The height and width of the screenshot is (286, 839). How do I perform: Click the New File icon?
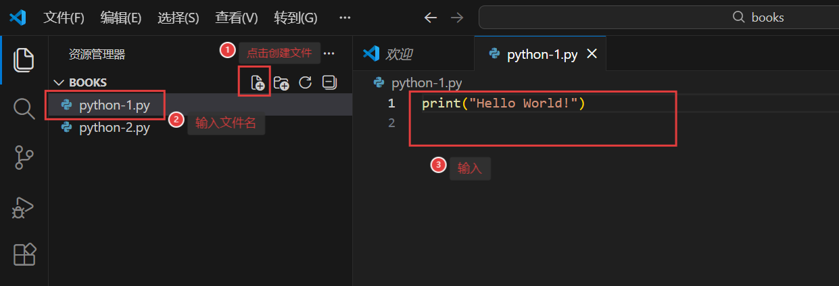tap(258, 82)
